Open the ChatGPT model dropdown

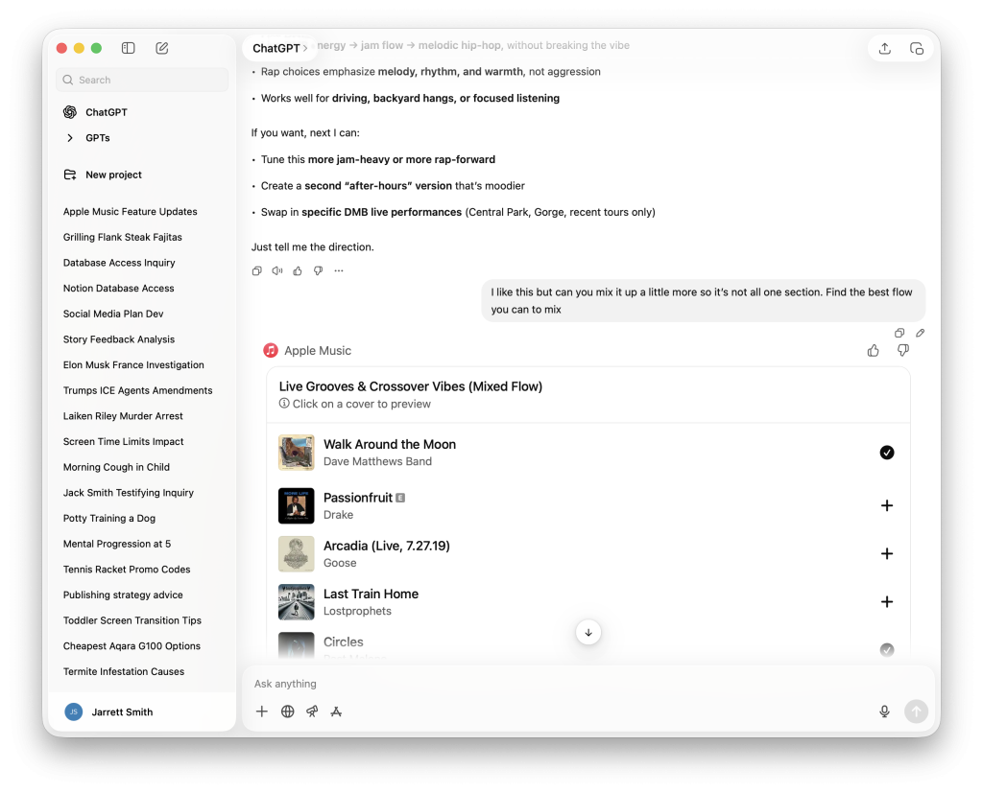(279, 47)
